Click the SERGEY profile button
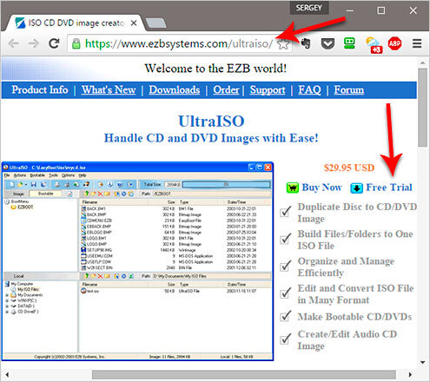This screenshot has height=382, width=430. pos(309,8)
